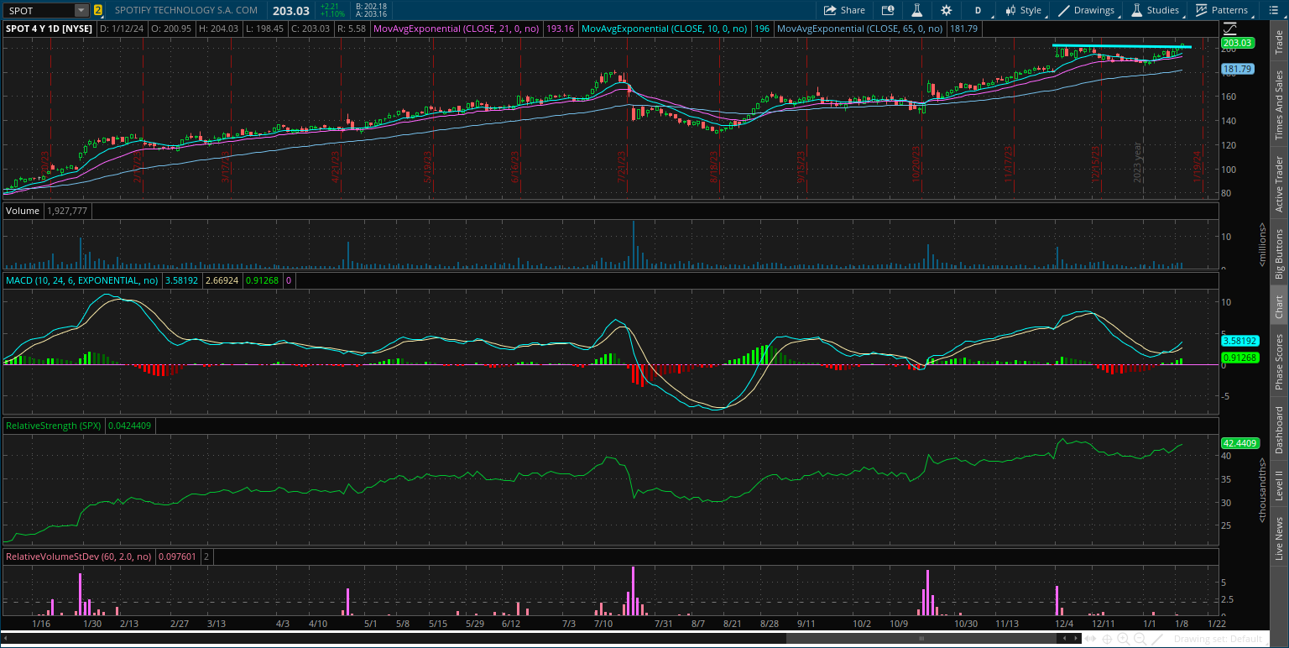Viewport: 1289px width, 648px height.
Task: Open the Patterns menu
Action: tap(1222, 10)
